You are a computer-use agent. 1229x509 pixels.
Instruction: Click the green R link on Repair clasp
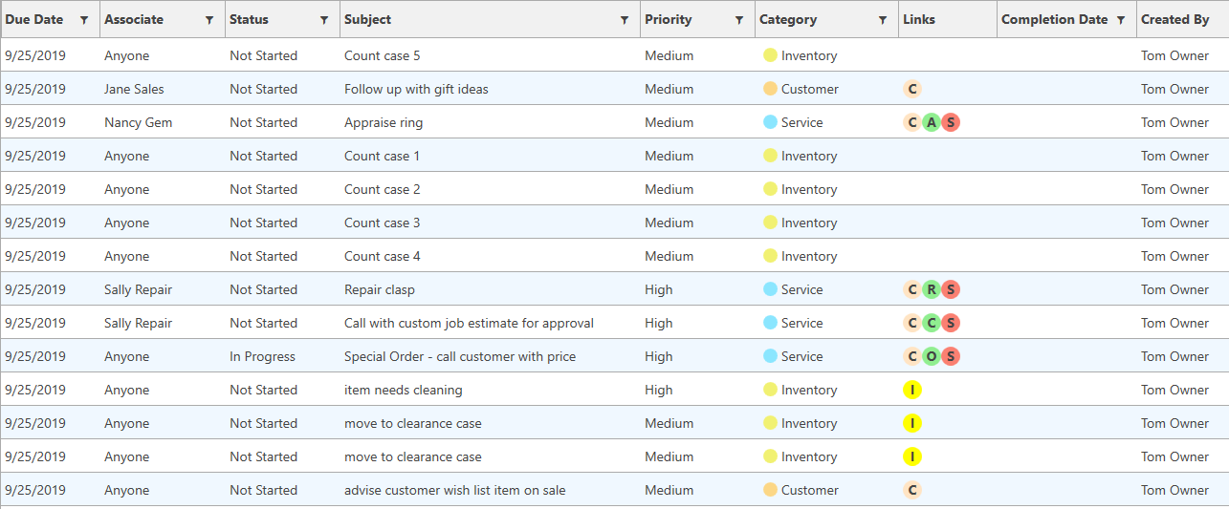coord(932,289)
